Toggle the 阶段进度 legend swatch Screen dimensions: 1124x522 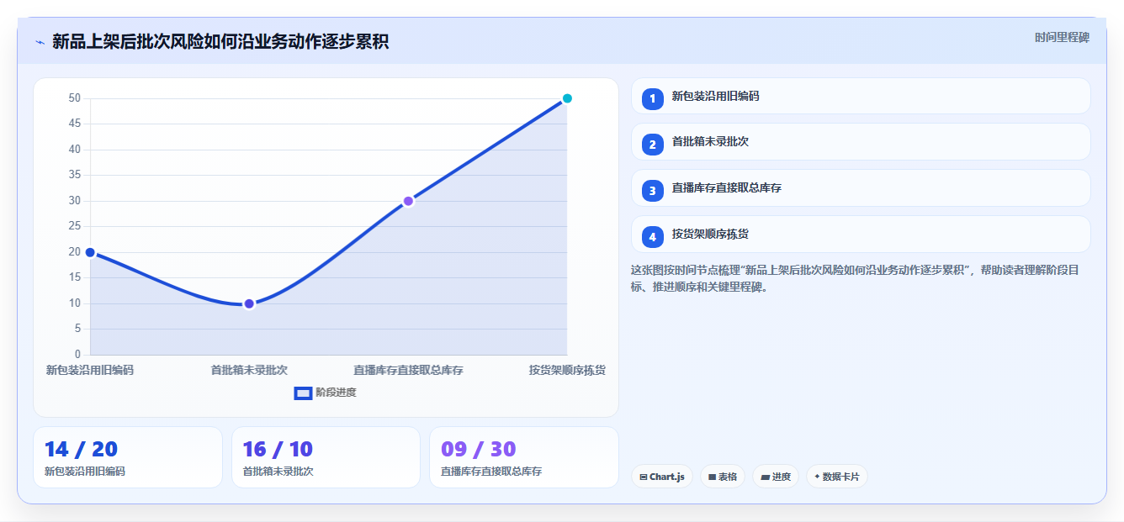click(x=303, y=393)
